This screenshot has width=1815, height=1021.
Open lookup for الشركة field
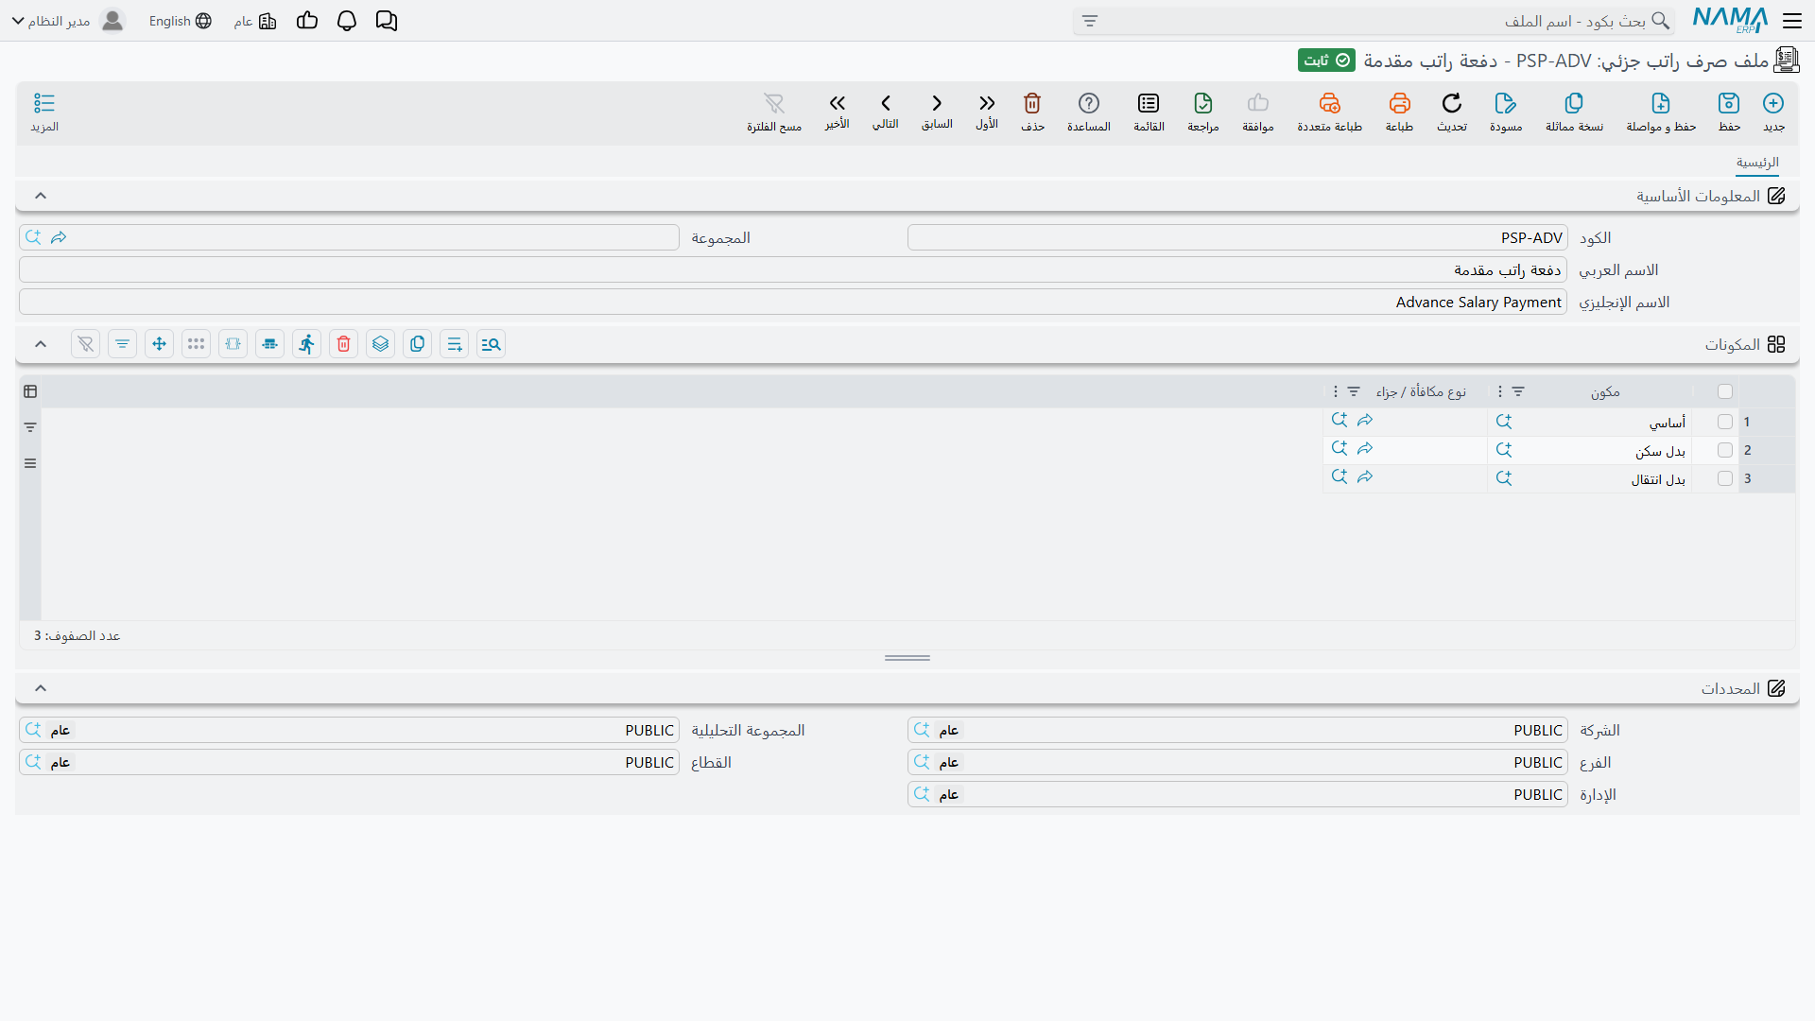922,730
